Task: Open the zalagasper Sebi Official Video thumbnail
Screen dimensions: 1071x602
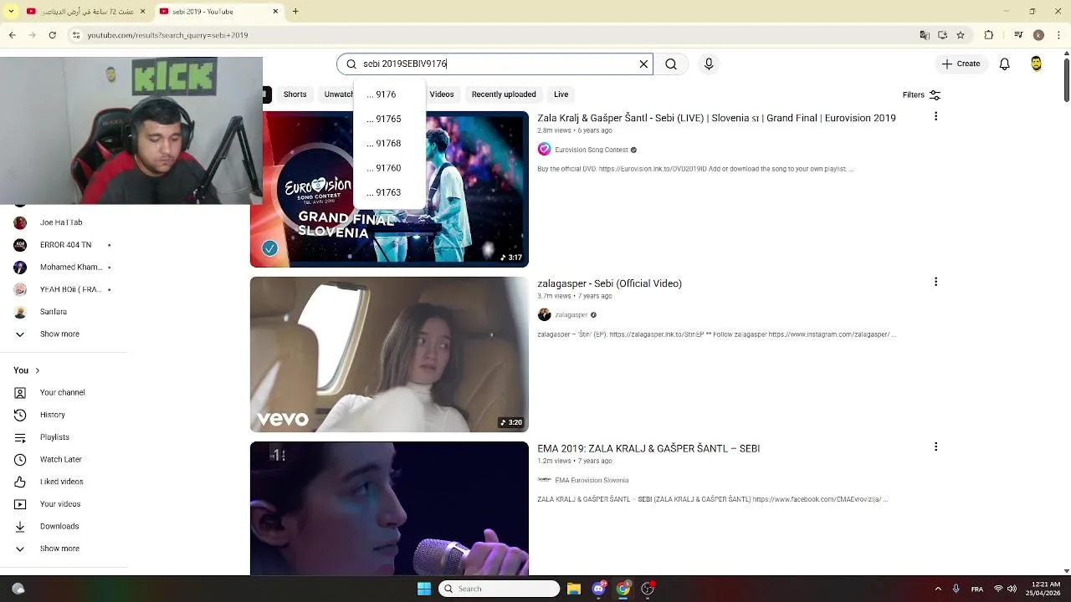Action: tap(389, 355)
